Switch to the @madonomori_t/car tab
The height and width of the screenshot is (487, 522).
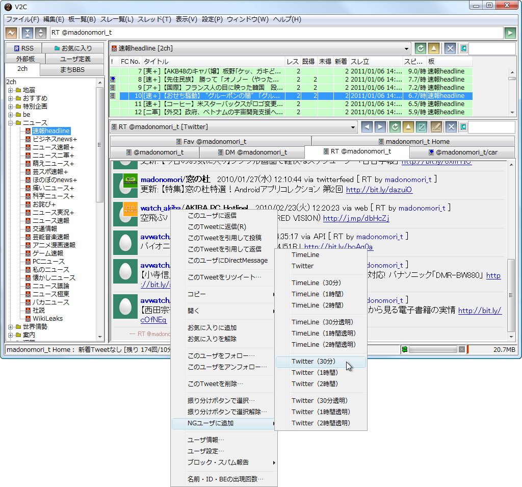tap(462, 152)
